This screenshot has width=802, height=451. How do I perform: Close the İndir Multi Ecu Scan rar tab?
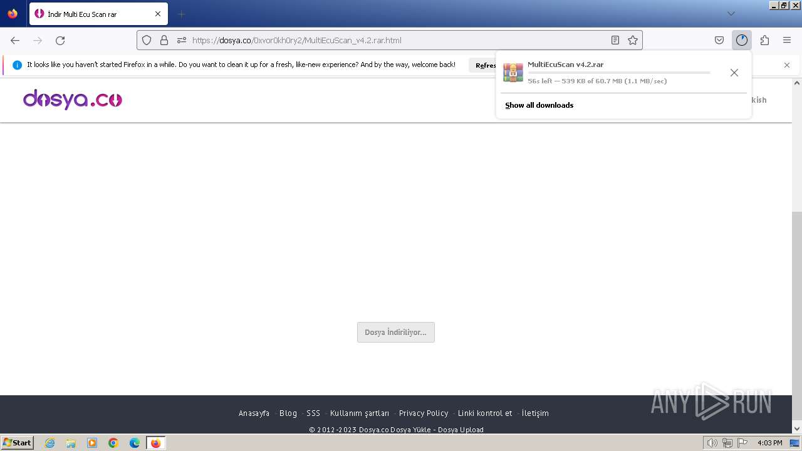click(158, 14)
